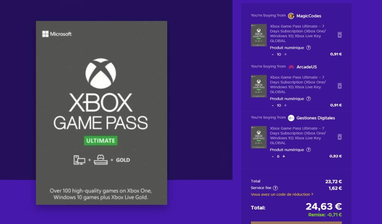Open MagicCodes Xbox Game Pass product title

tap(298, 34)
